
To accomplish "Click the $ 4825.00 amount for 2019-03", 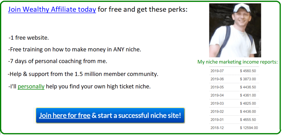I will pyautogui.click(x=248, y=104).
